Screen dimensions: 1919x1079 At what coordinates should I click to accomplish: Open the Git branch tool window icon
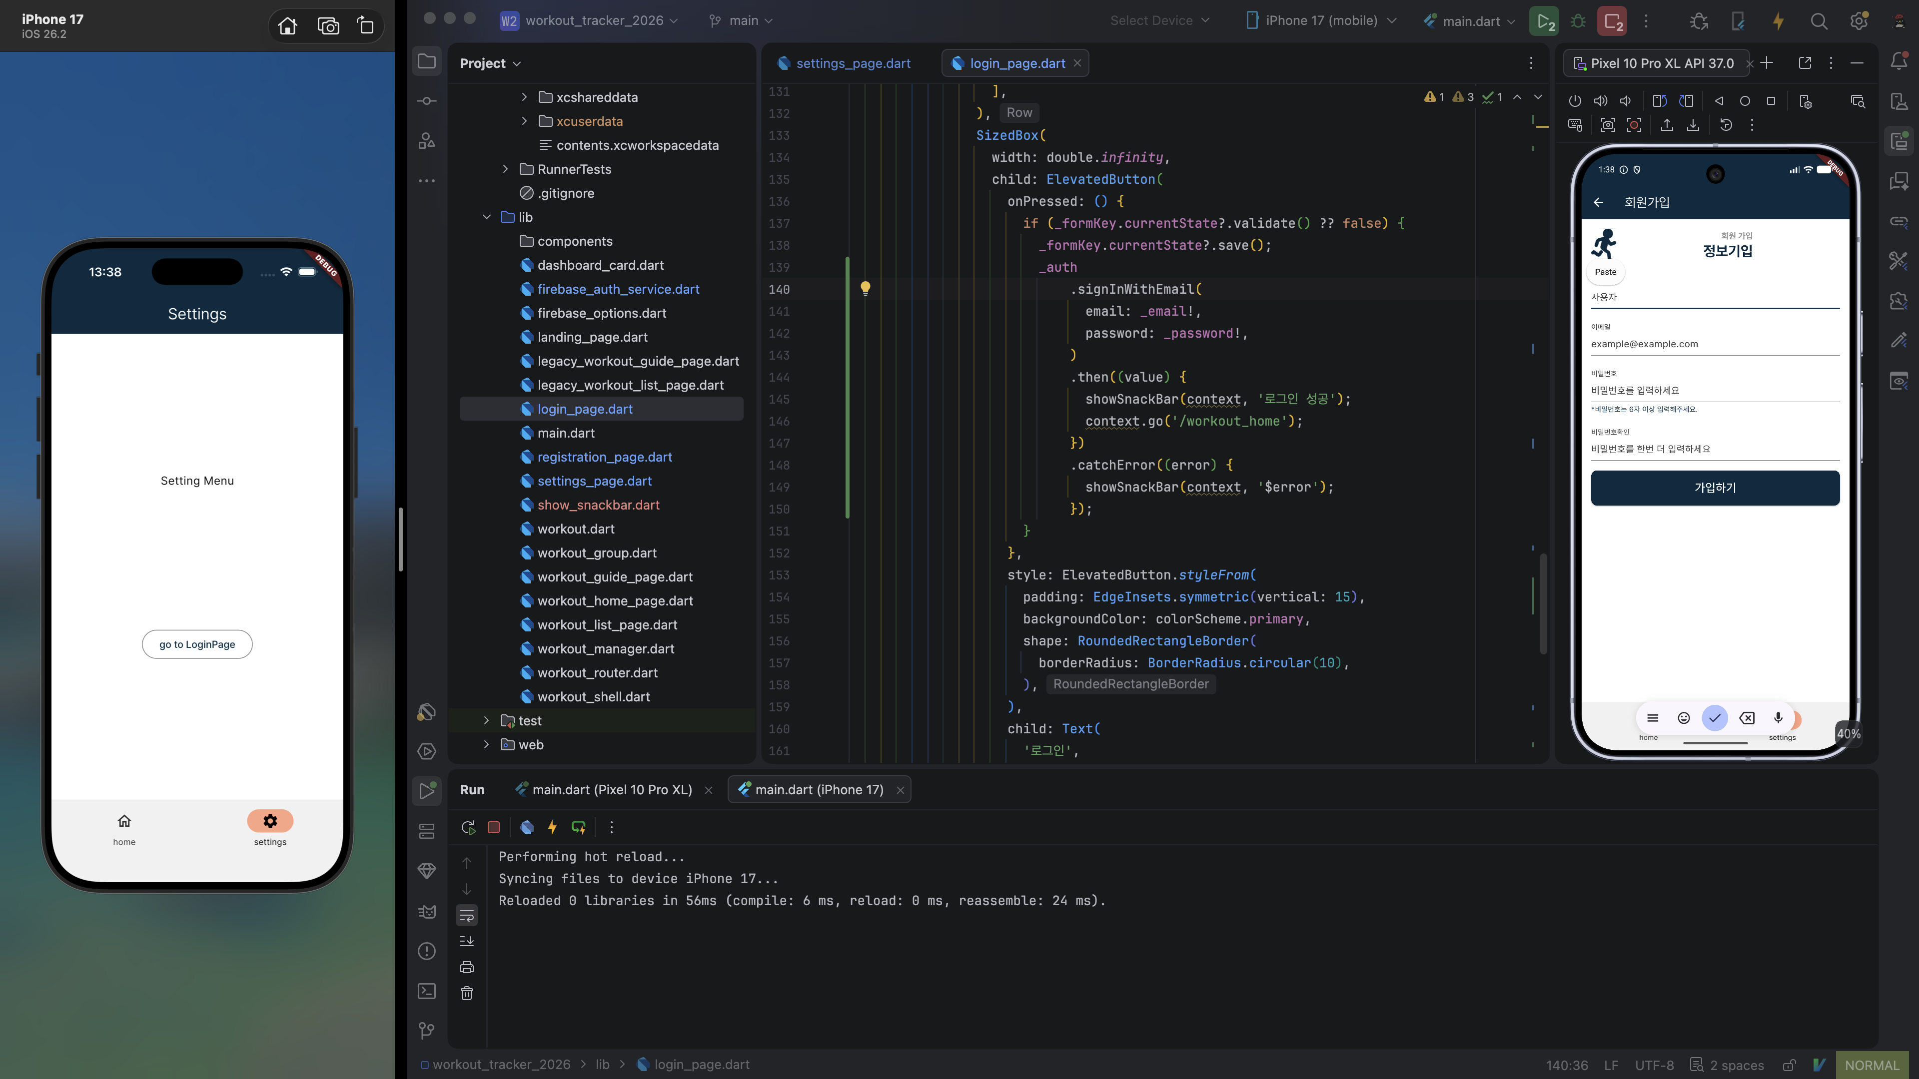[x=427, y=1030]
